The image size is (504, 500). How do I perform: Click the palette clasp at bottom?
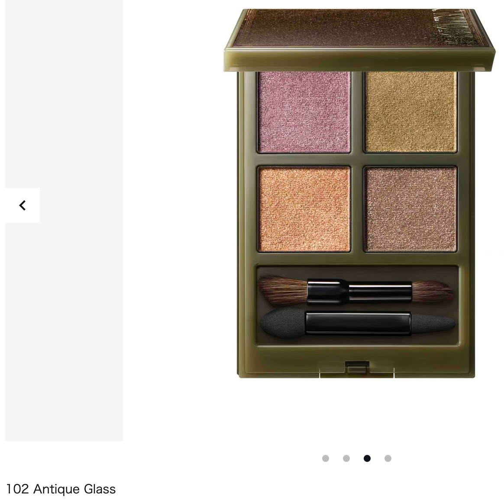357,367
